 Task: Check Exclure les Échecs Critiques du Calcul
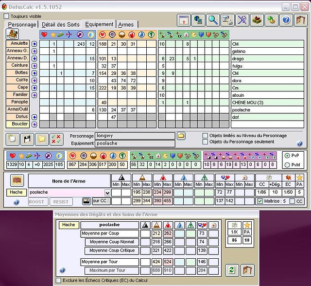[58, 281]
